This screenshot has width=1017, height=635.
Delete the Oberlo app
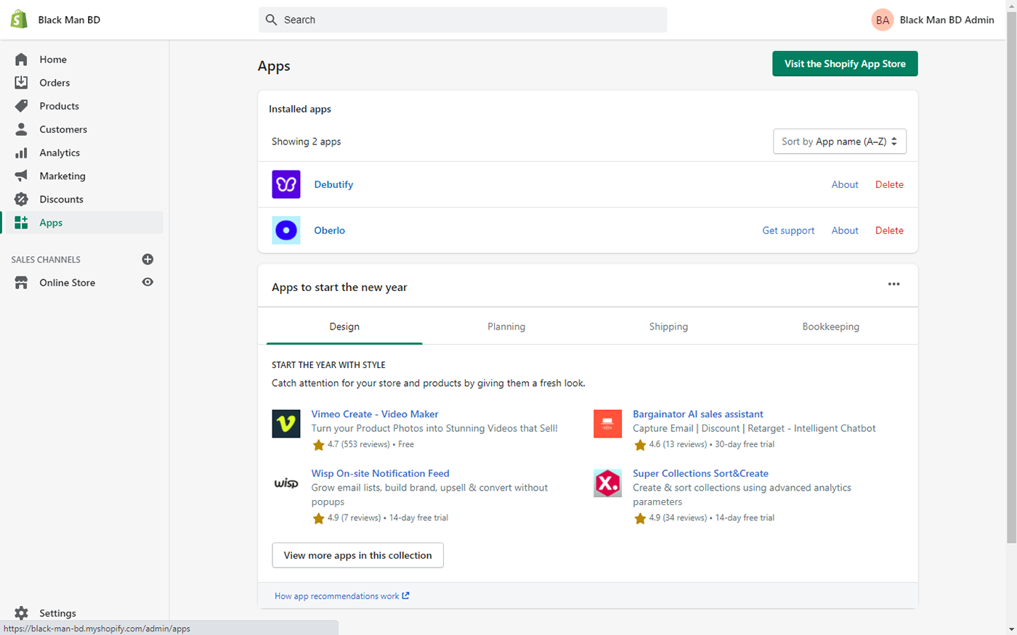[889, 230]
